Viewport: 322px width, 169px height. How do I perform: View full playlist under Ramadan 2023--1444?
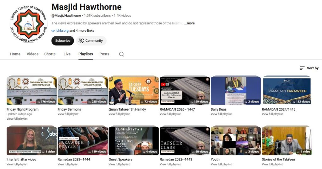click(x=68, y=164)
